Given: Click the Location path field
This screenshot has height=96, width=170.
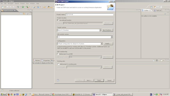Looking at the screenshot, I should point(83,23).
